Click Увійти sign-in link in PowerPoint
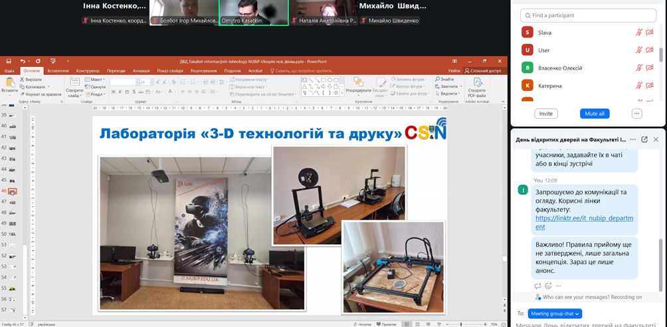 pyautogui.click(x=454, y=71)
